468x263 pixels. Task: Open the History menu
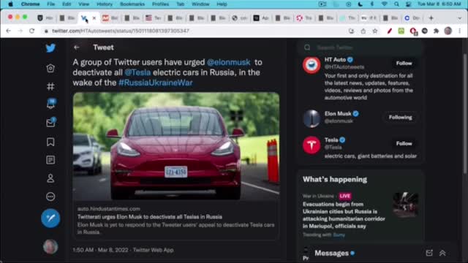105,4
